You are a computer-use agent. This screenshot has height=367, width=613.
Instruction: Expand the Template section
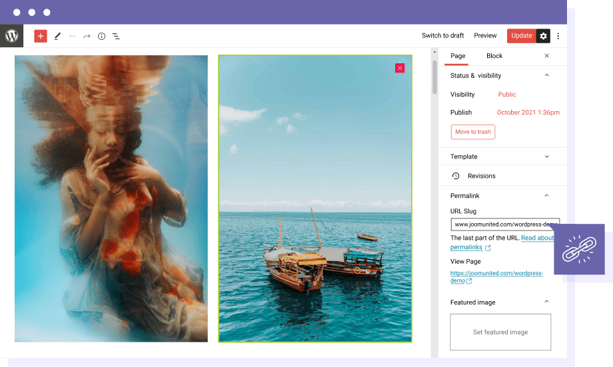547,157
